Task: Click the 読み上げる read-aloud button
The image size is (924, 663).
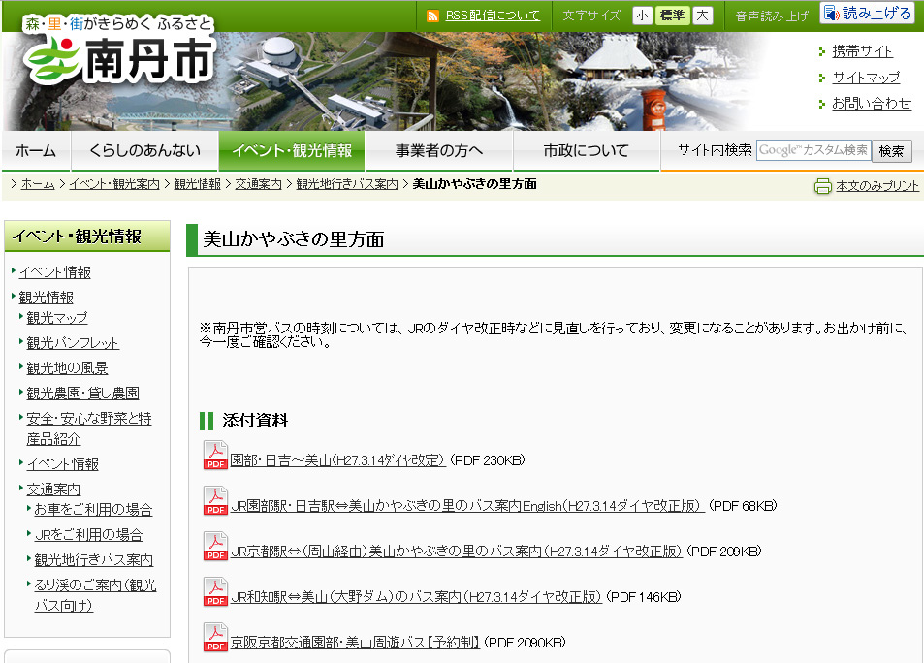Action: 869,13
